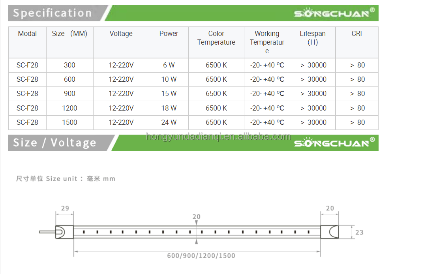Select the power cell reading 10 W
Image resolution: width=437 pixels, height=274 pixels.
tap(169, 79)
